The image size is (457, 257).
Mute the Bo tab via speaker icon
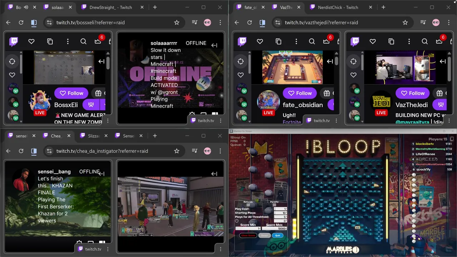coord(26,7)
